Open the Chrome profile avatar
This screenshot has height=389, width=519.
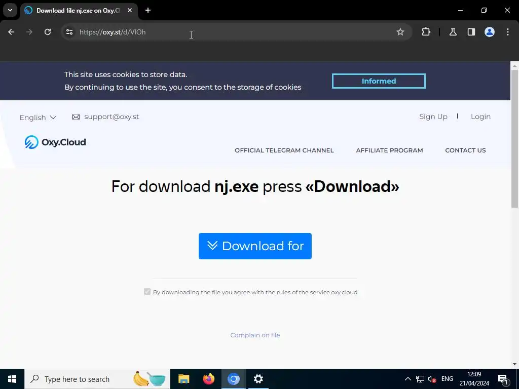489,32
